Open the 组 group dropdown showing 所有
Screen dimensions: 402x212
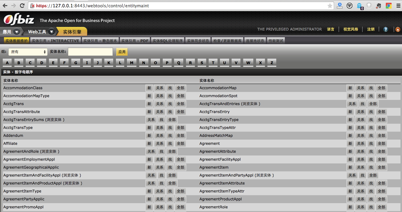tap(28, 52)
